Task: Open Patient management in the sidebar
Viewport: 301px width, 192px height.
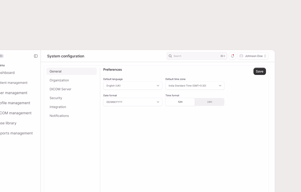Action: (14, 83)
